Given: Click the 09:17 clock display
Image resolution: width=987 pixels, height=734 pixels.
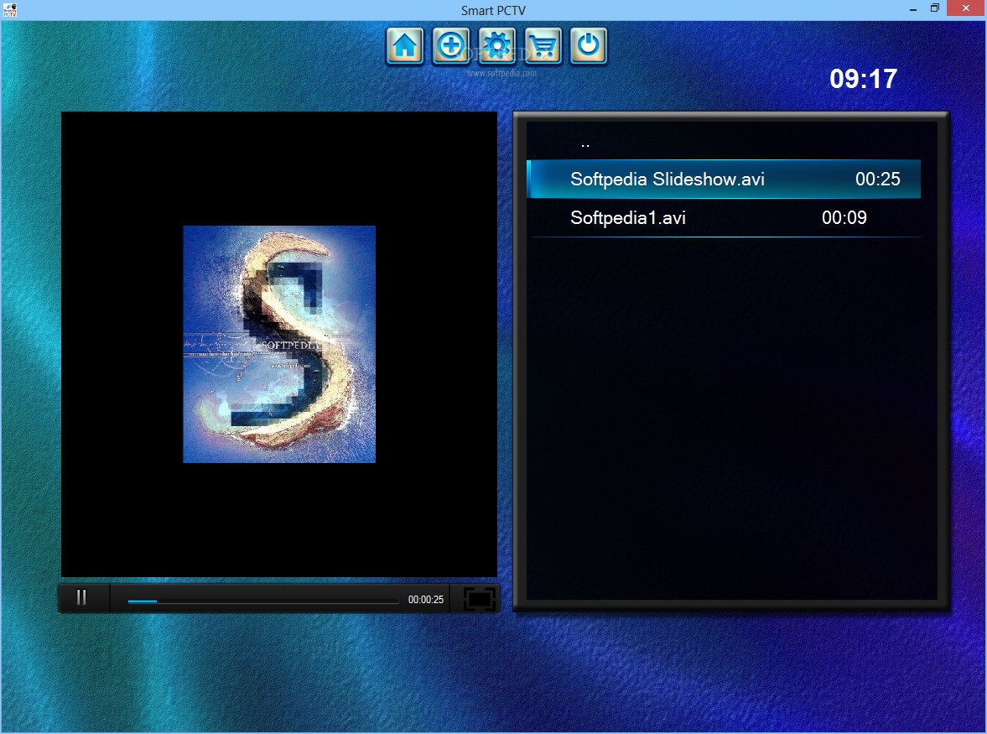Looking at the screenshot, I should pos(863,80).
